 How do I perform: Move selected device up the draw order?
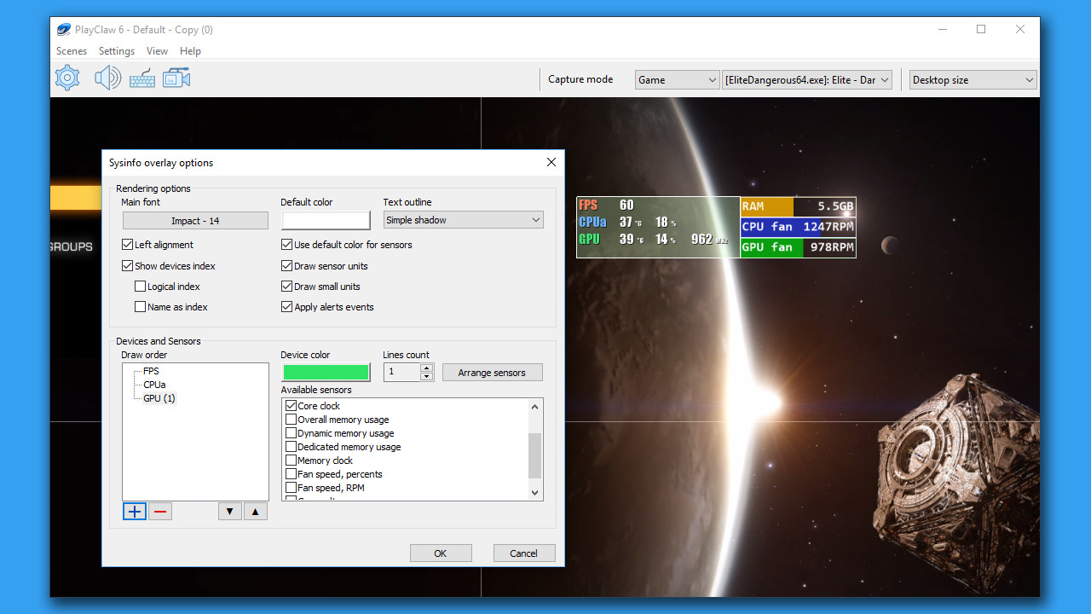point(255,511)
